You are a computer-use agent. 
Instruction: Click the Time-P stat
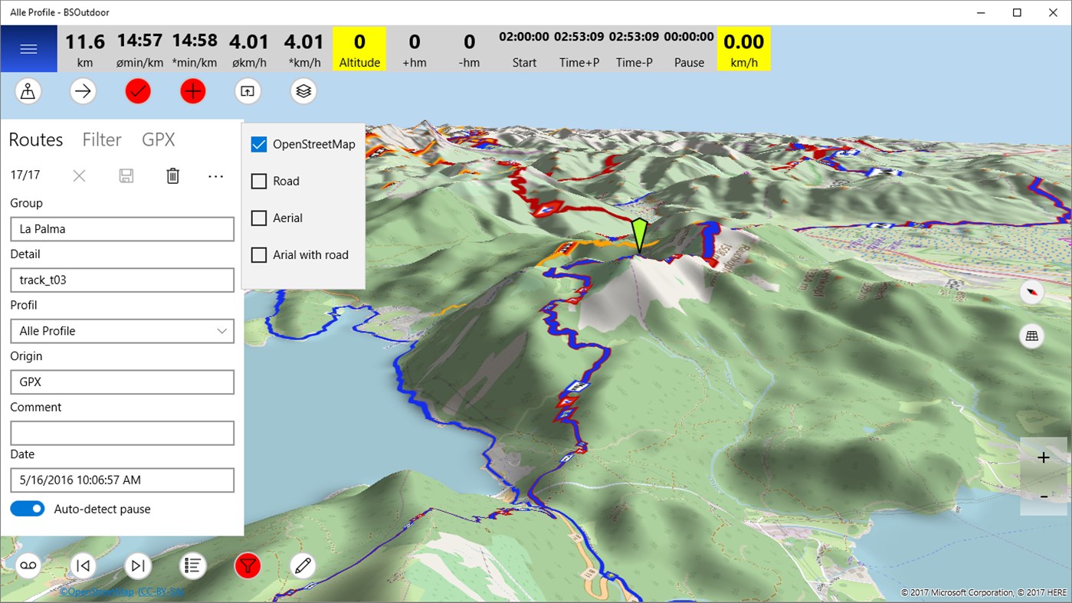(634, 49)
